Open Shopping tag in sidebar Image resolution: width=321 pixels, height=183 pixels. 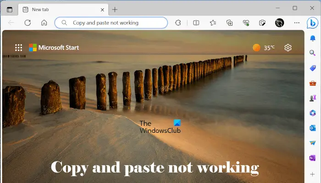(x=313, y=68)
